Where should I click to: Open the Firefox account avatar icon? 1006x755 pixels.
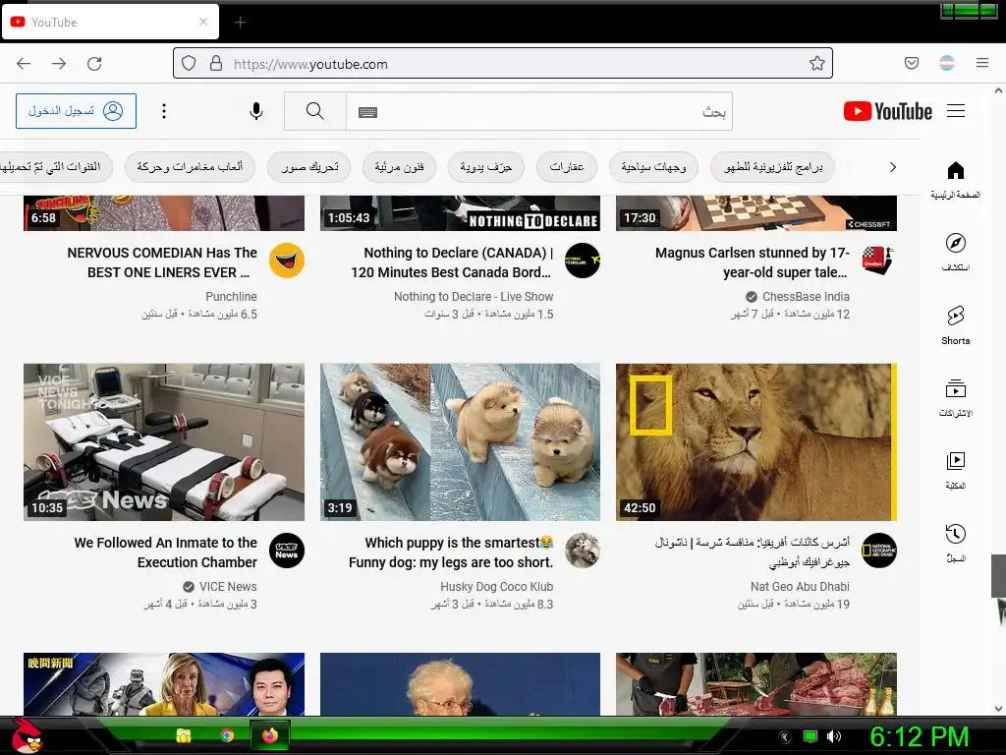coord(947,63)
